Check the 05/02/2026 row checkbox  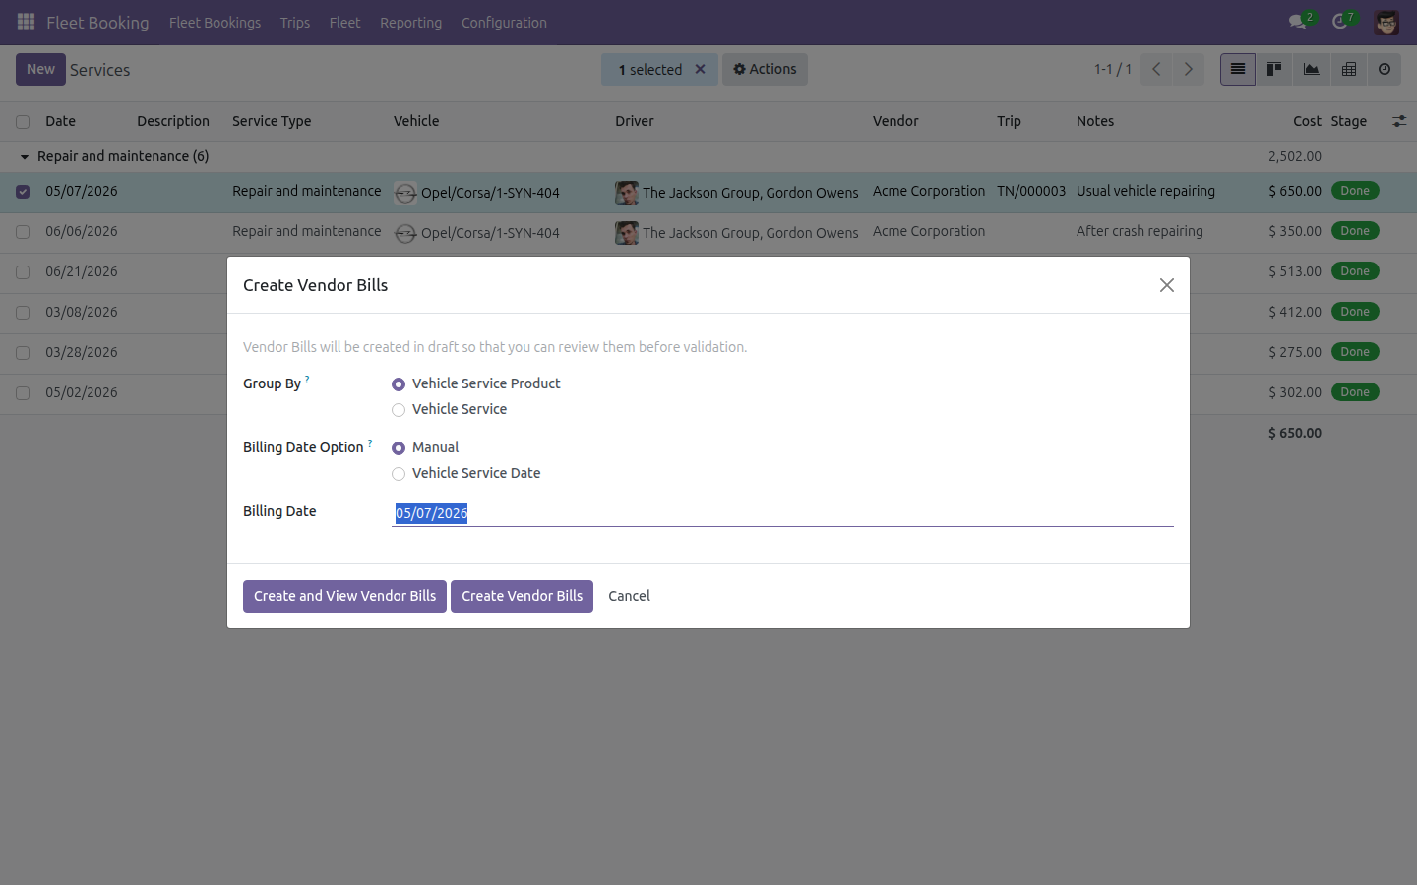point(23,393)
